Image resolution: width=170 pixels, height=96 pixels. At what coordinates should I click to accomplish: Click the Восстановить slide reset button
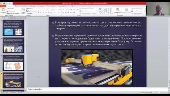pyautogui.click(x=31, y=11)
